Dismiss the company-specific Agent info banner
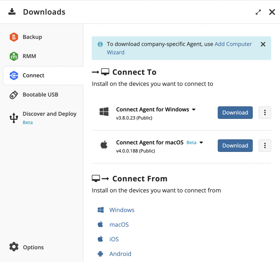Viewport: 280px width, 262px height. pos(263,44)
